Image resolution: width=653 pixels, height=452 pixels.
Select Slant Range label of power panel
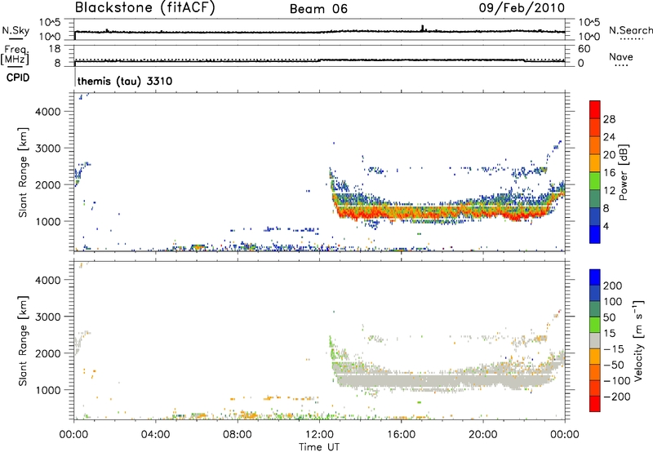[x=23, y=172]
